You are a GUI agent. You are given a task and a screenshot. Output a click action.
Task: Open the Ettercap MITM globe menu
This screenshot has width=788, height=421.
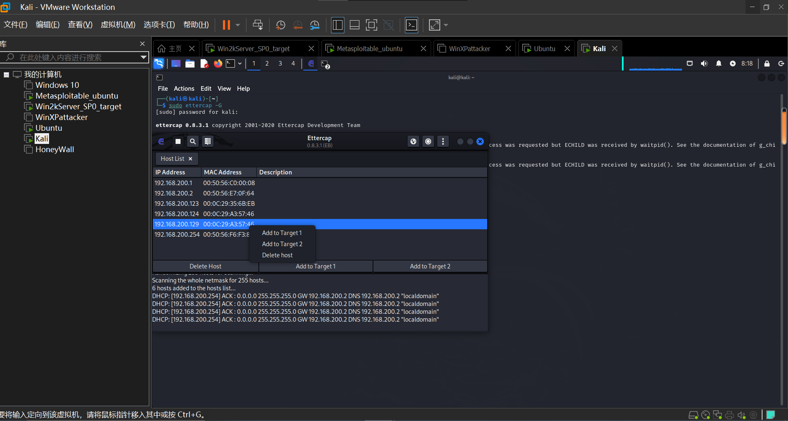click(x=413, y=141)
